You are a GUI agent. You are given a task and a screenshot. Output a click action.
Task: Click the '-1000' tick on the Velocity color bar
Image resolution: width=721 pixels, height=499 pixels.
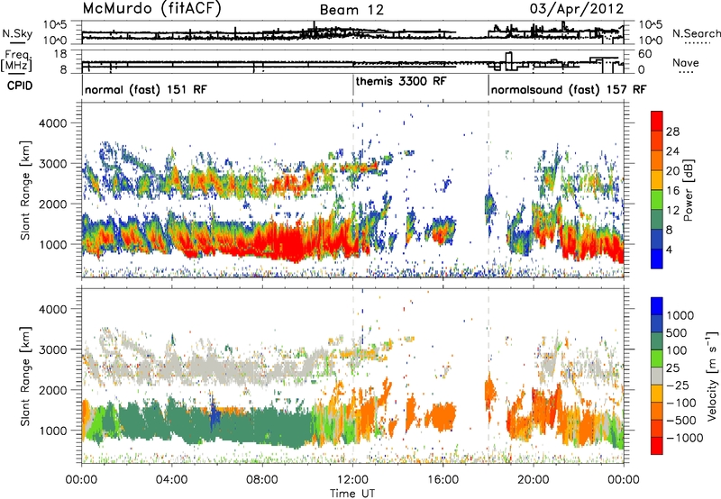click(x=685, y=438)
